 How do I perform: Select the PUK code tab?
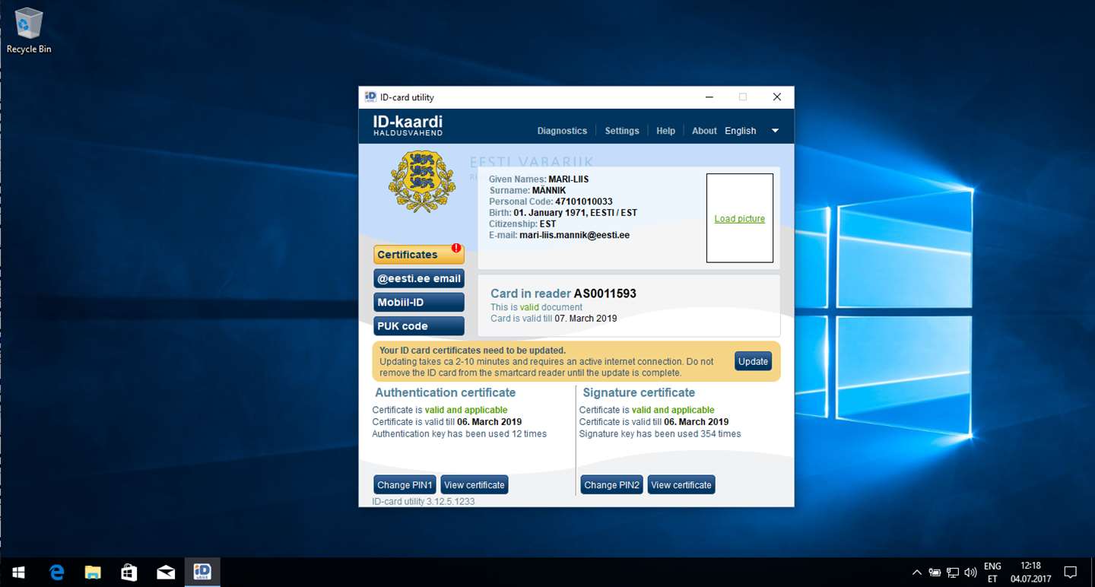(419, 325)
